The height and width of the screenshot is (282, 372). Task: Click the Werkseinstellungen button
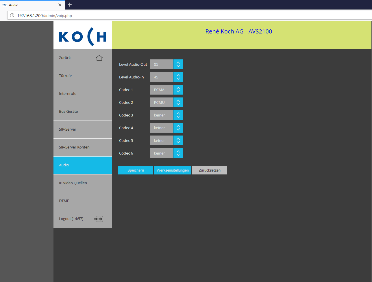point(173,170)
